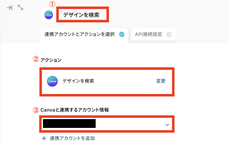This screenshot has height=146, width=229.
Task: Switch to the API接続設定 tab
Action: coord(149,34)
